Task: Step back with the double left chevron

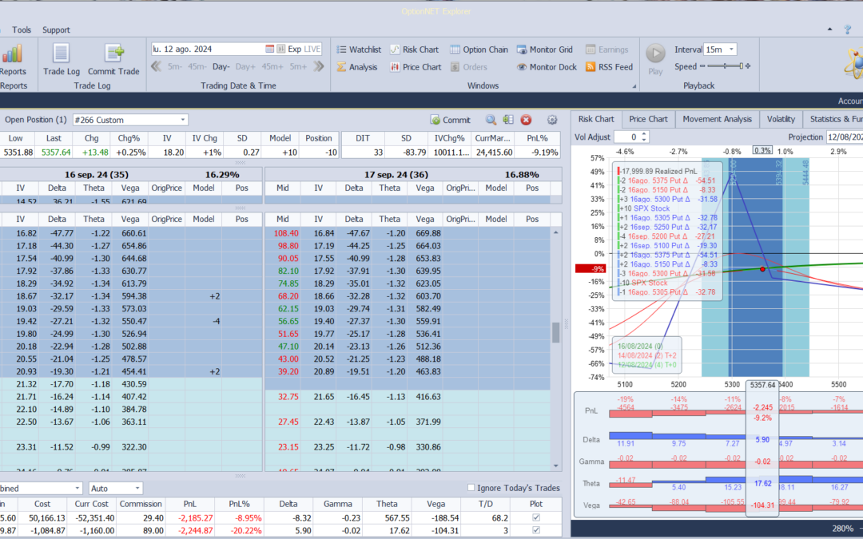Action: [x=157, y=66]
